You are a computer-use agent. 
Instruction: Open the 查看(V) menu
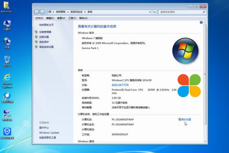61,18
